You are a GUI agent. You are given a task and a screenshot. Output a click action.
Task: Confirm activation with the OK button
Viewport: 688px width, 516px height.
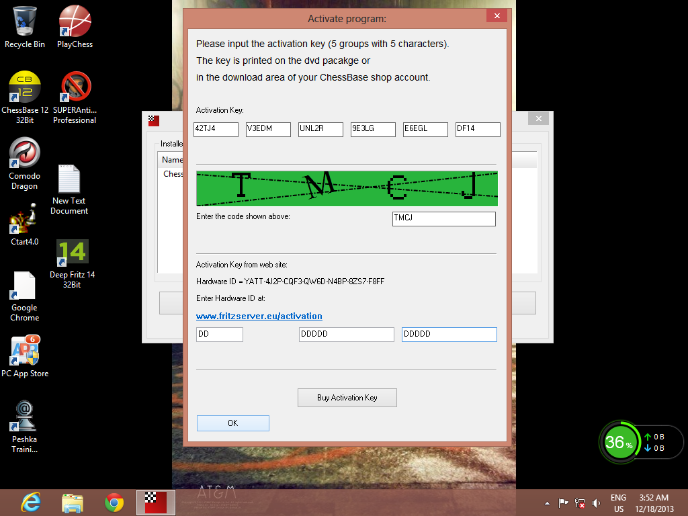click(232, 423)
